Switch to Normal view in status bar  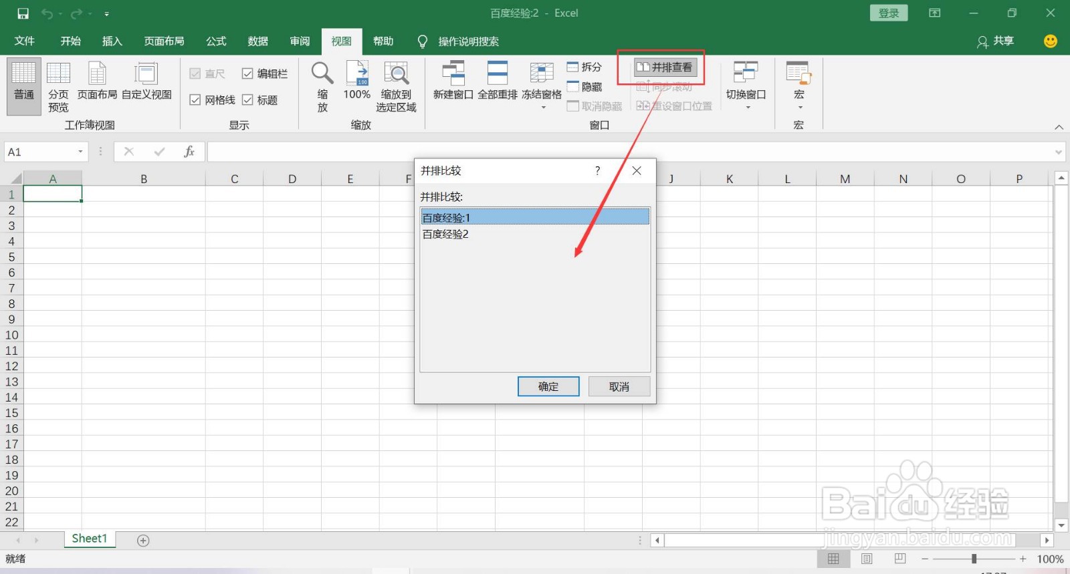coord(833,559)
